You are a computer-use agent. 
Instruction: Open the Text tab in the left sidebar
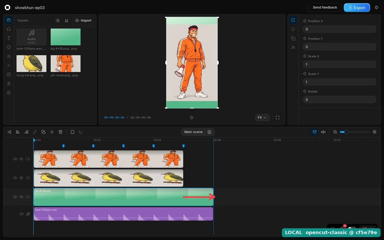pos(9,38)
